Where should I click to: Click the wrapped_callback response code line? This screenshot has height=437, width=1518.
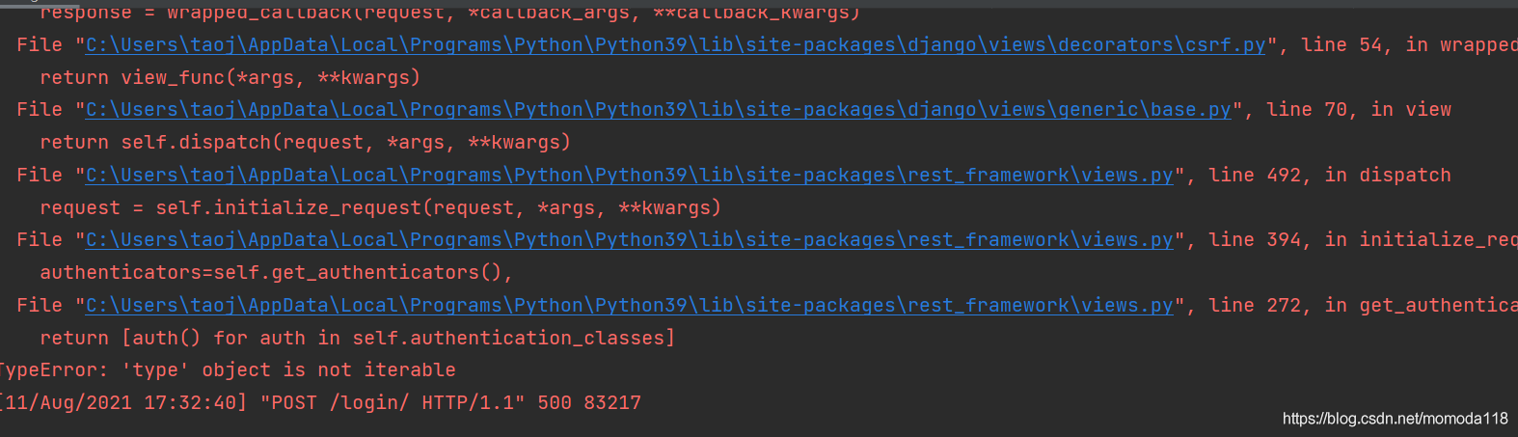point(449,14)
